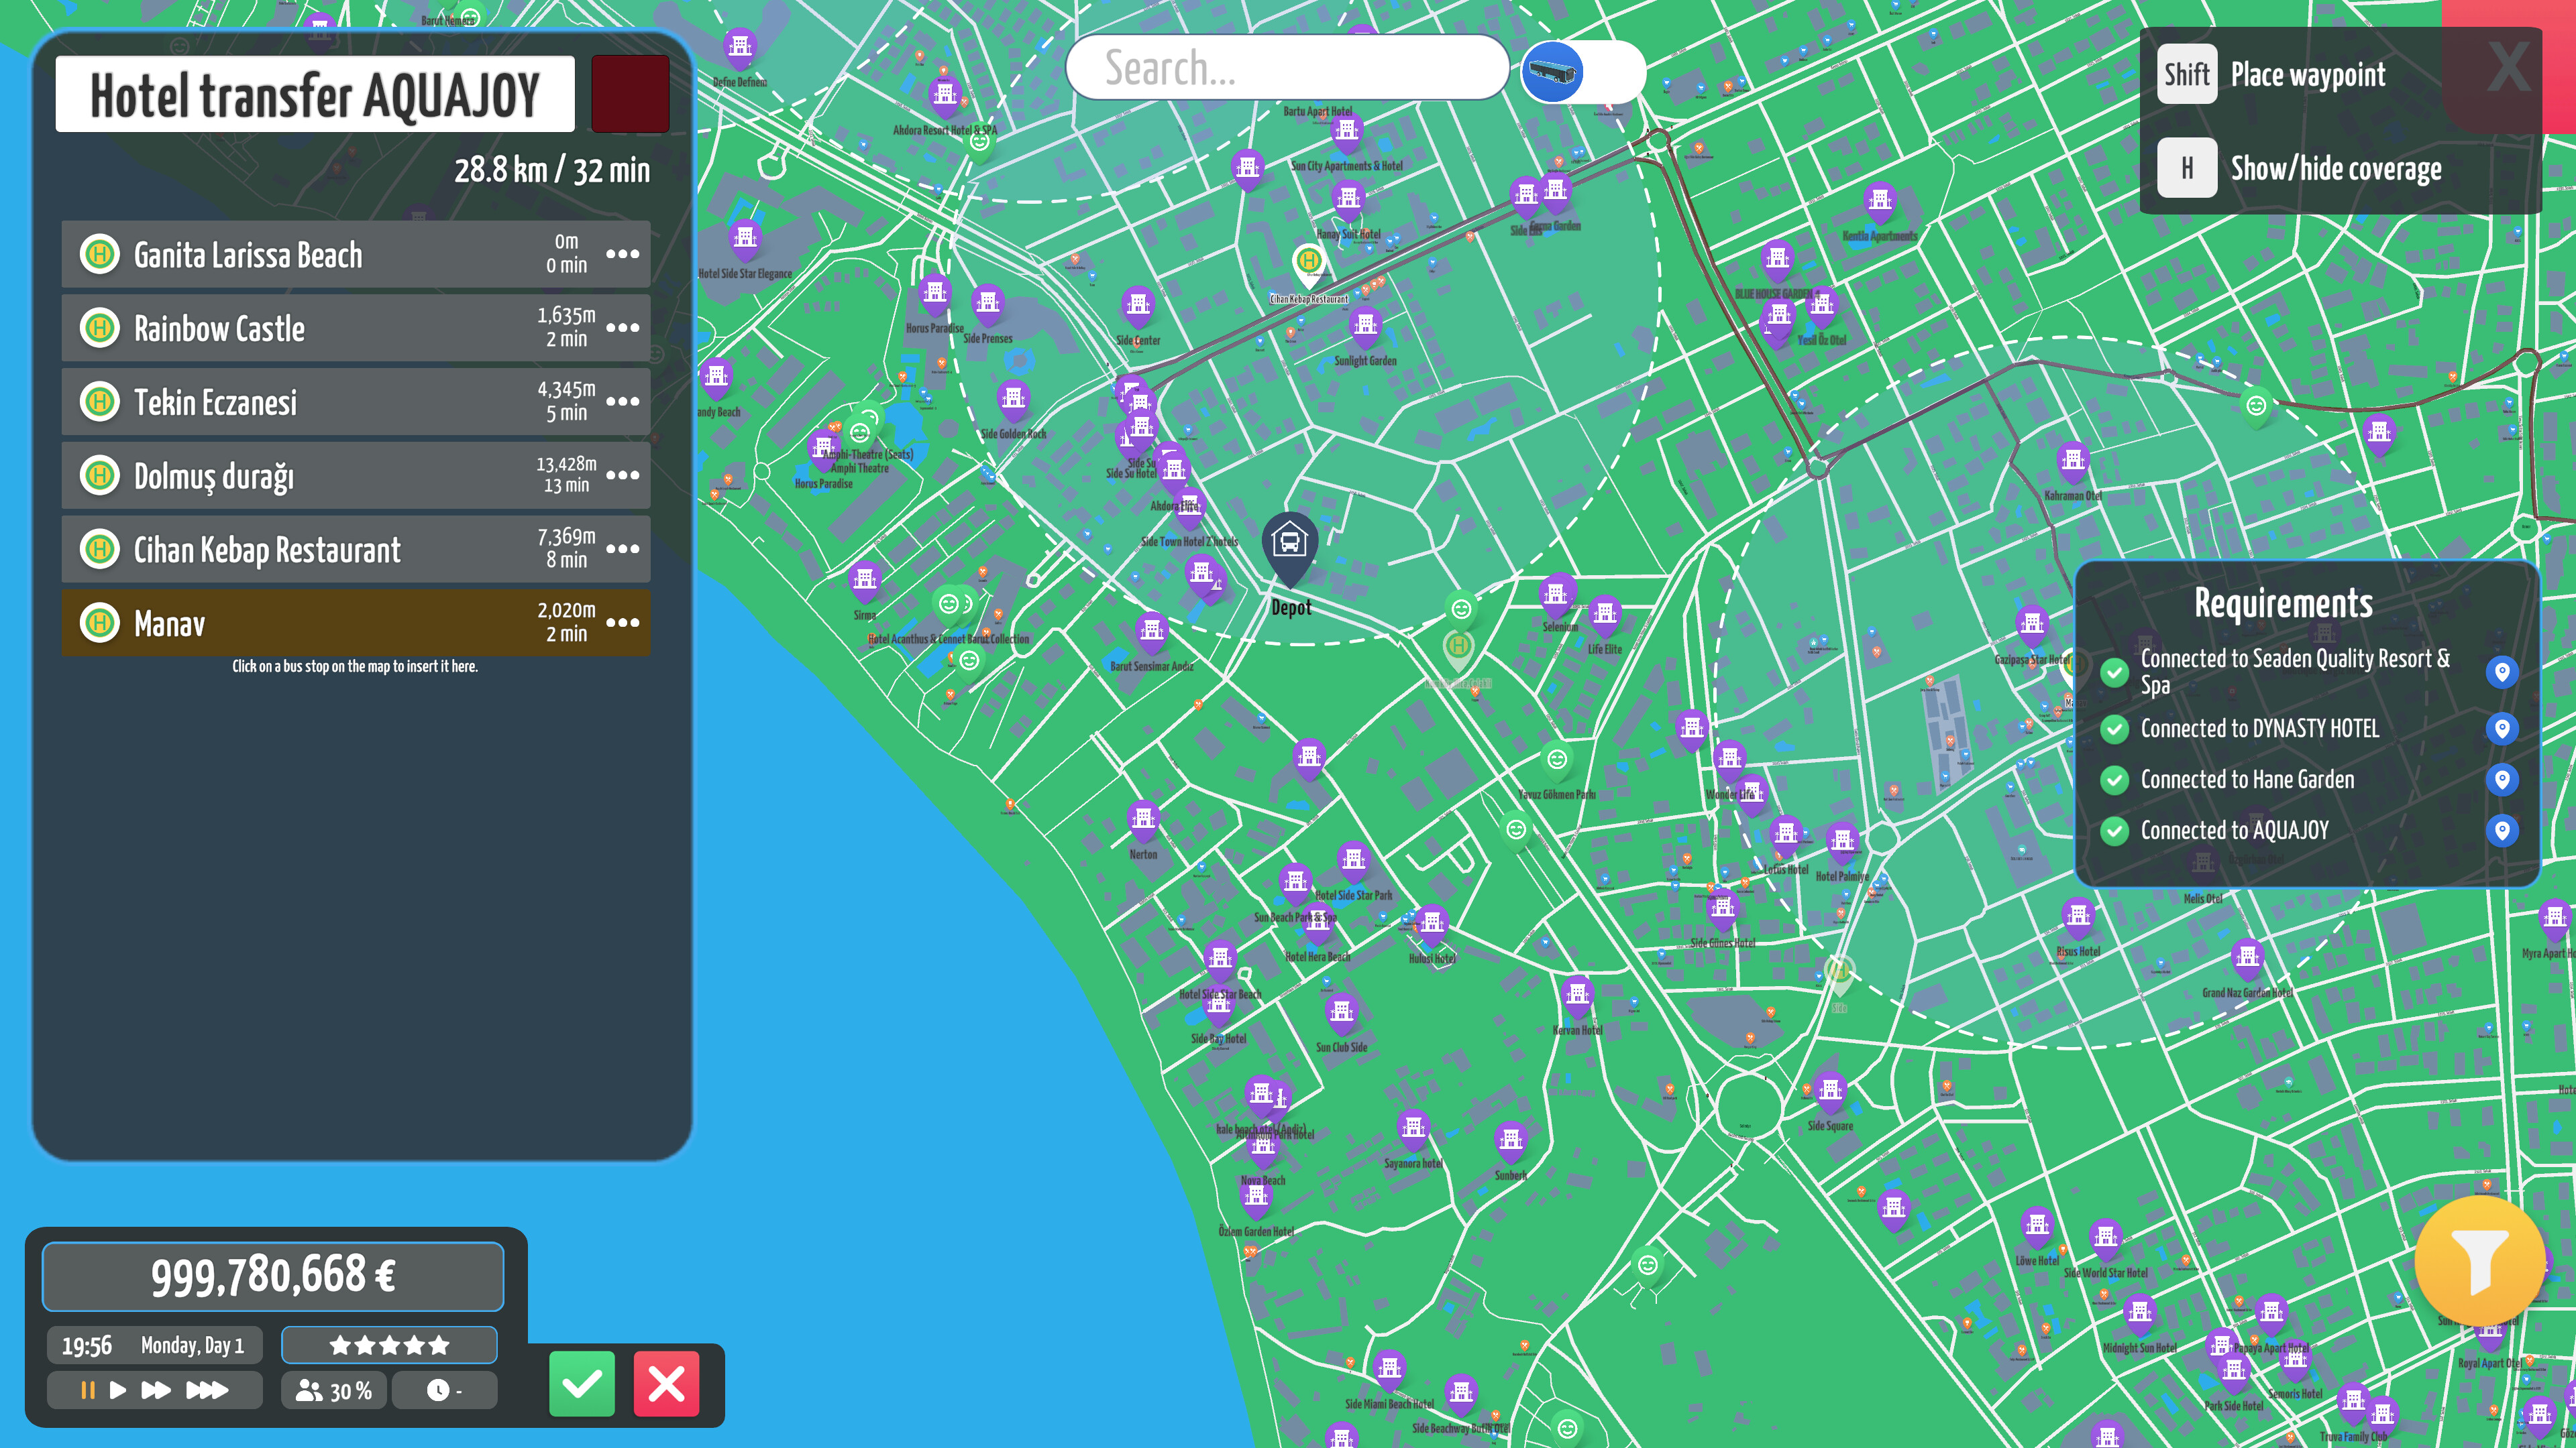This screenshot has height=1448, width=2576.
Task: Click the location pin beside Connected to Hane Garden
Action: click(2504, 778)
